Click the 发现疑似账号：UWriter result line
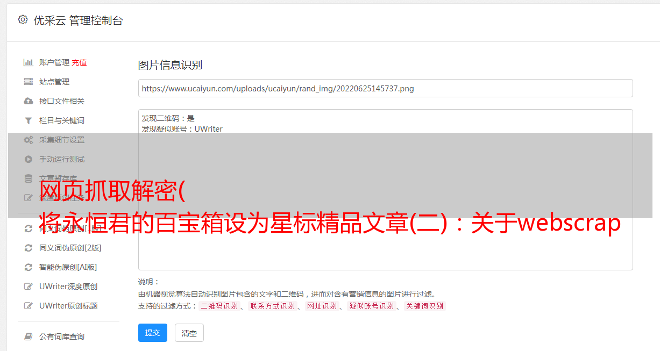This screenshot has width=660, height=351. (x=182, y=129)
